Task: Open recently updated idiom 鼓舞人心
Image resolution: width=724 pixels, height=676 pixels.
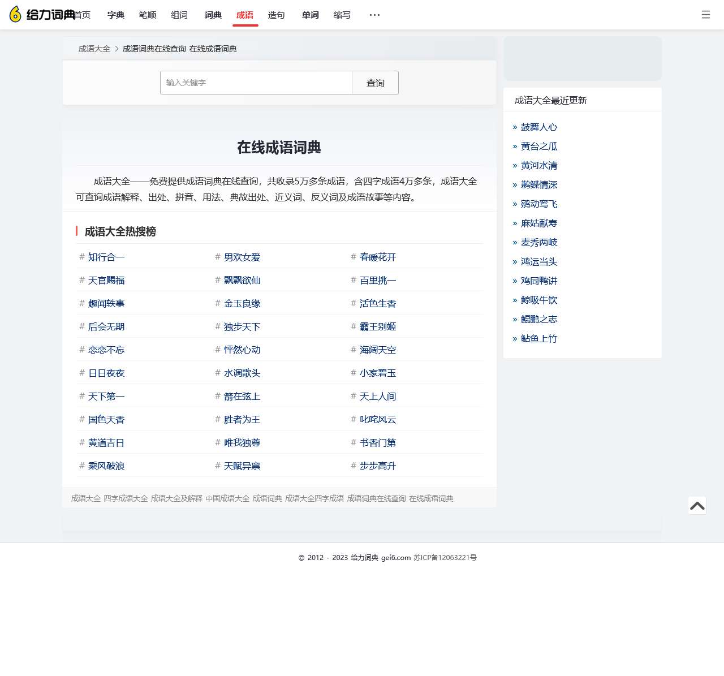Action: [x=539, y=127]
